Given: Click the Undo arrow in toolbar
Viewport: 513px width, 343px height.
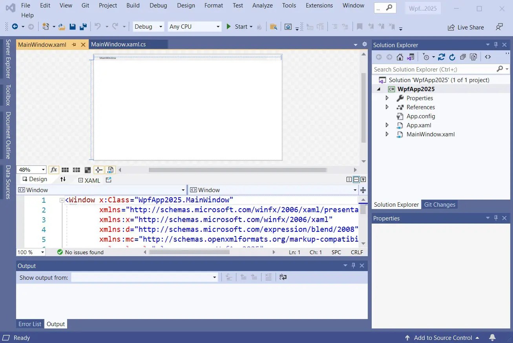Looking at the screenshot, I should pyautogui.click(x=97, y=26).
